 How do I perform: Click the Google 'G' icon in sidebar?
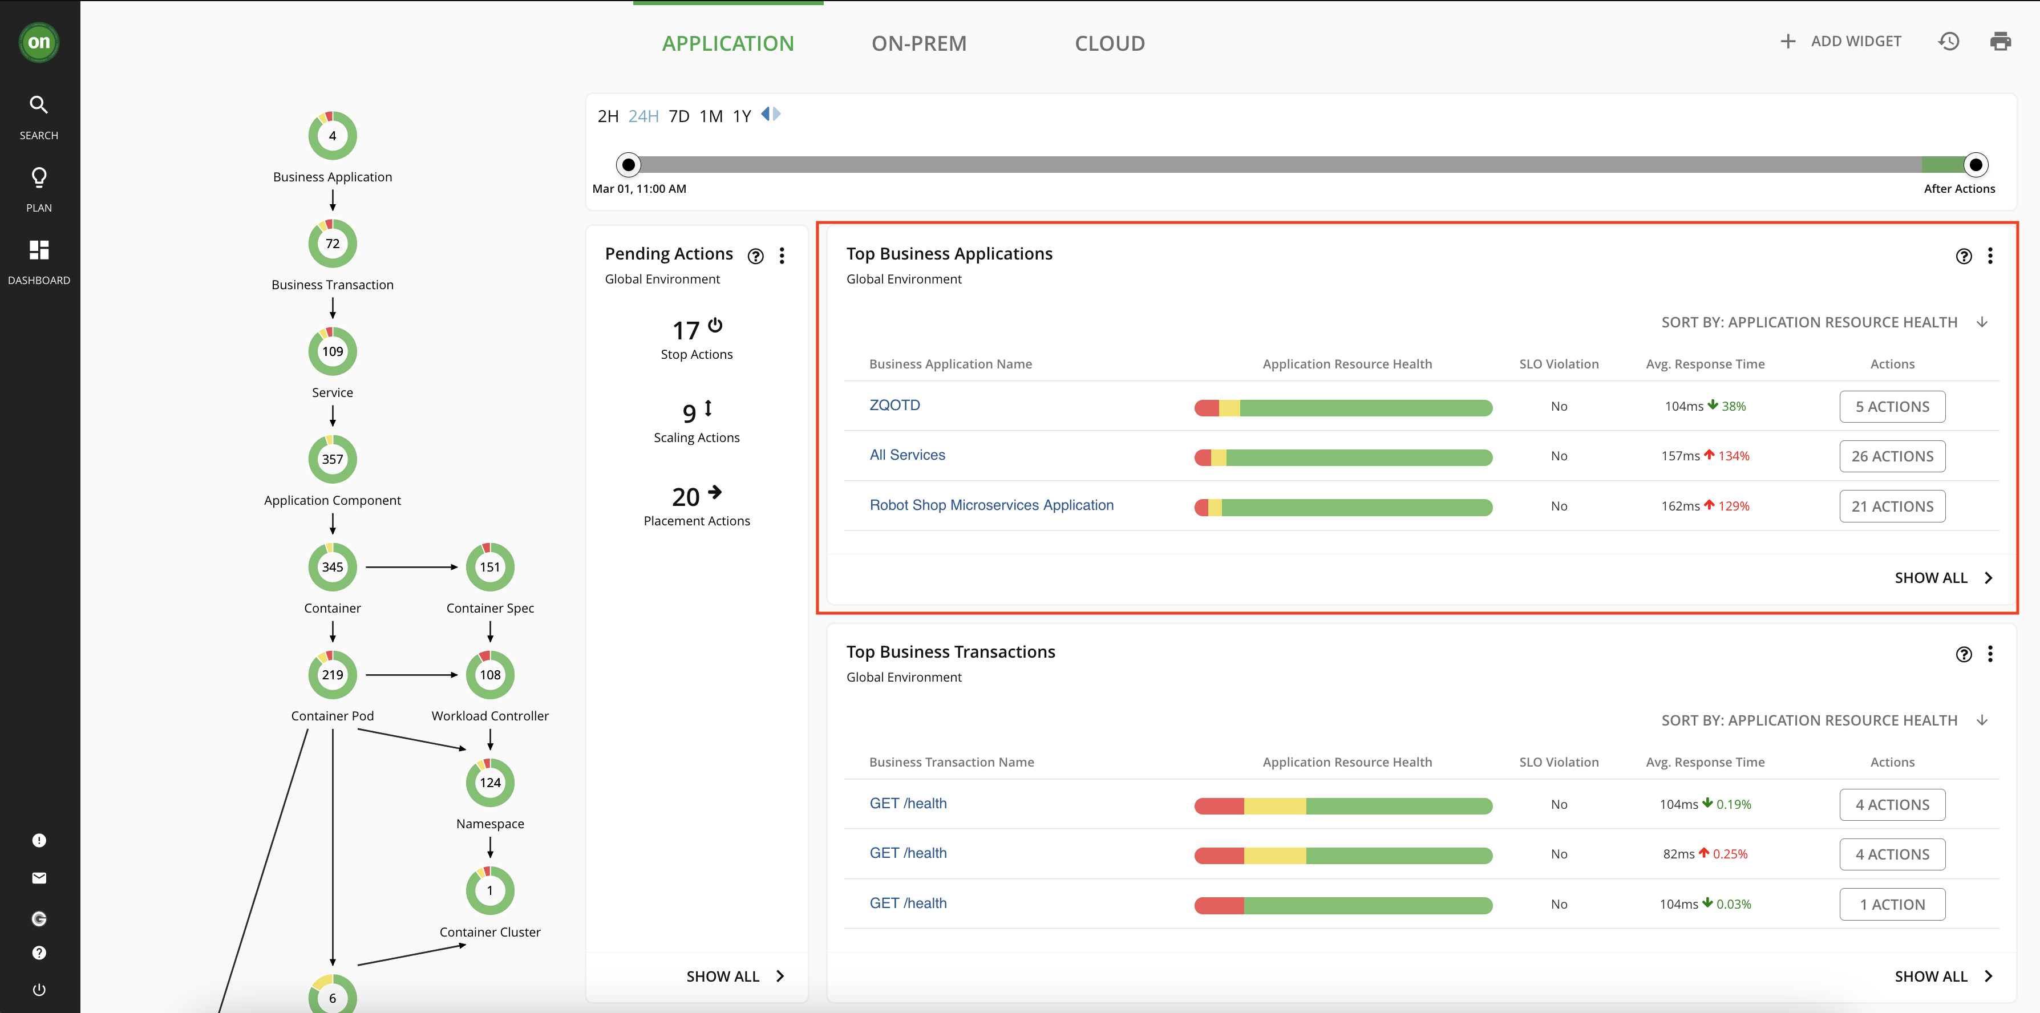pyautogui.click(x=39, y=919)
